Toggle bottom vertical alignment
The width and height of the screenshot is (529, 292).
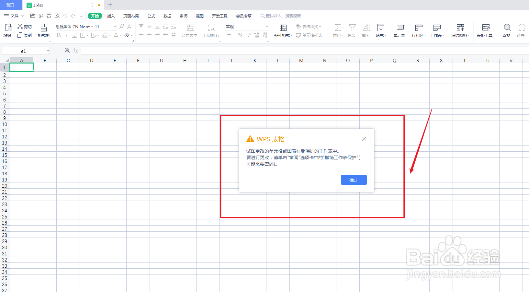point(157,27)
